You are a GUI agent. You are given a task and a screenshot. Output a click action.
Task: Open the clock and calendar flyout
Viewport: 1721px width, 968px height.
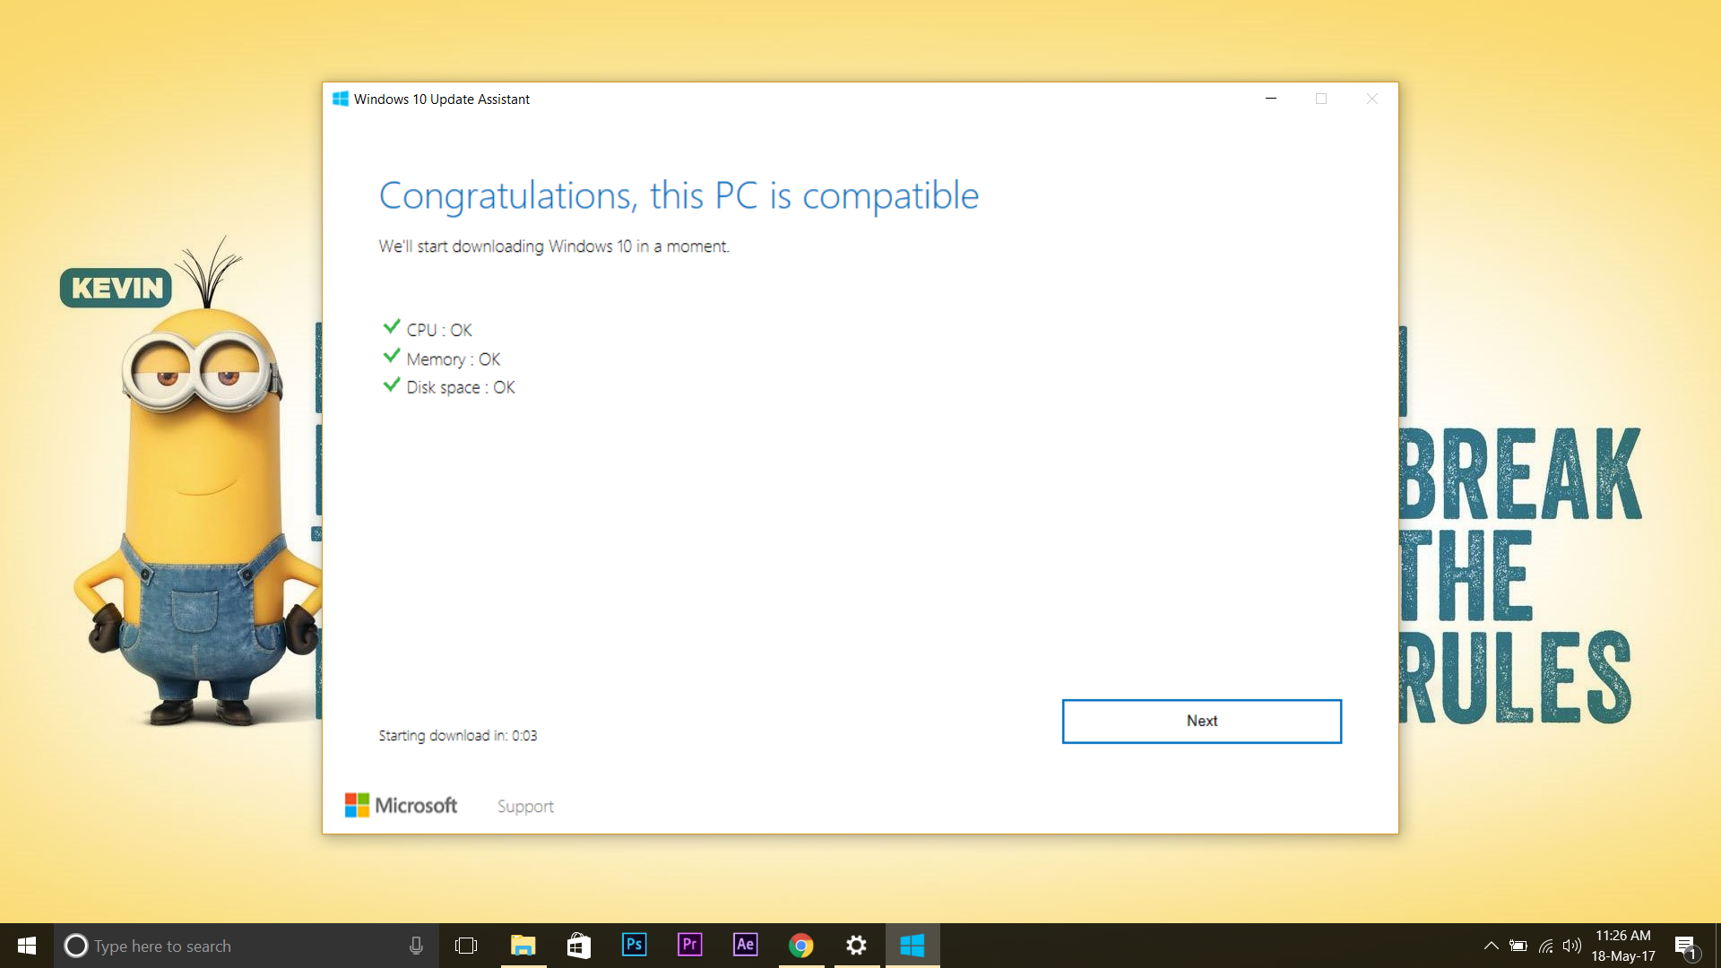(1623, 946)
